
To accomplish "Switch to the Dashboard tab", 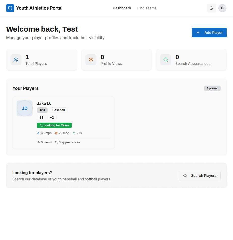I will tap(122, 8).
